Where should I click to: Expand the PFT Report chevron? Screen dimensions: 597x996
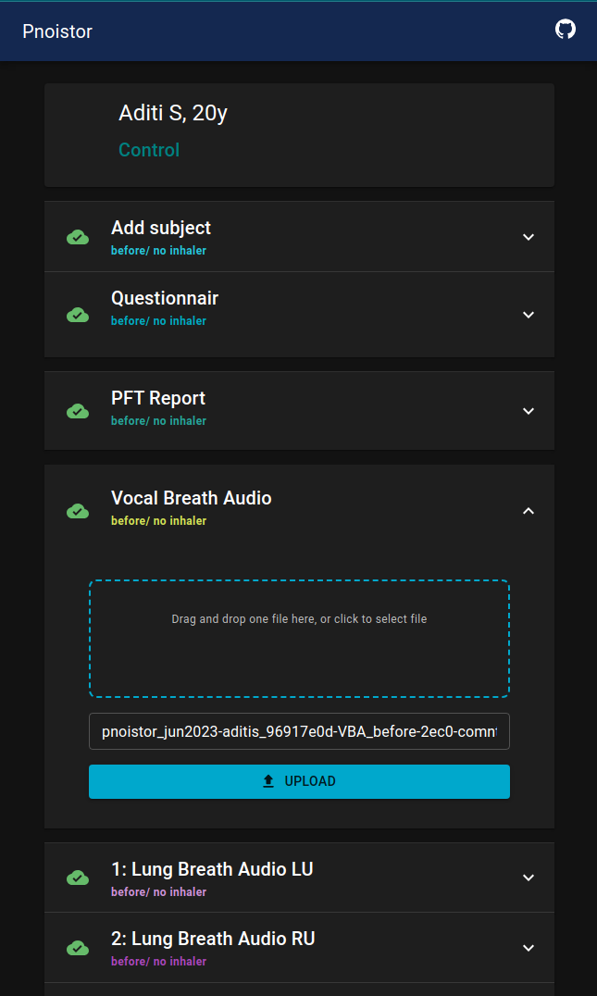[529, 411]
